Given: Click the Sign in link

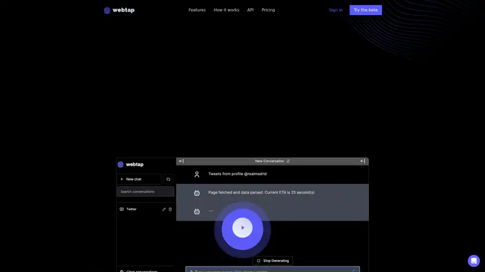Looking at the screenshot, I should 335,10.
